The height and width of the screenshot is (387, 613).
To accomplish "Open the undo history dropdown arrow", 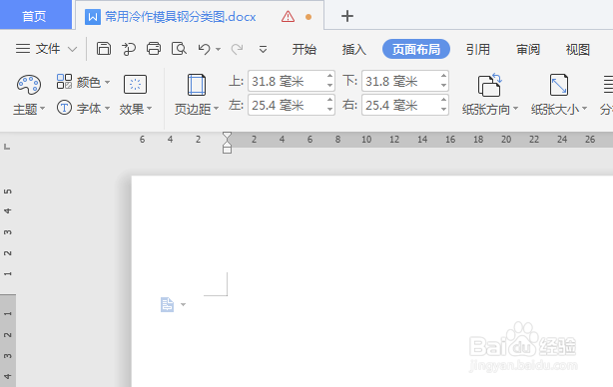I will (x=219, y=50).
